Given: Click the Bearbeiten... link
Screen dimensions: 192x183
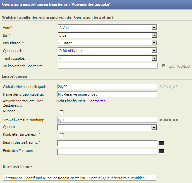Looking at the screenshot, I should click(99, 101).
